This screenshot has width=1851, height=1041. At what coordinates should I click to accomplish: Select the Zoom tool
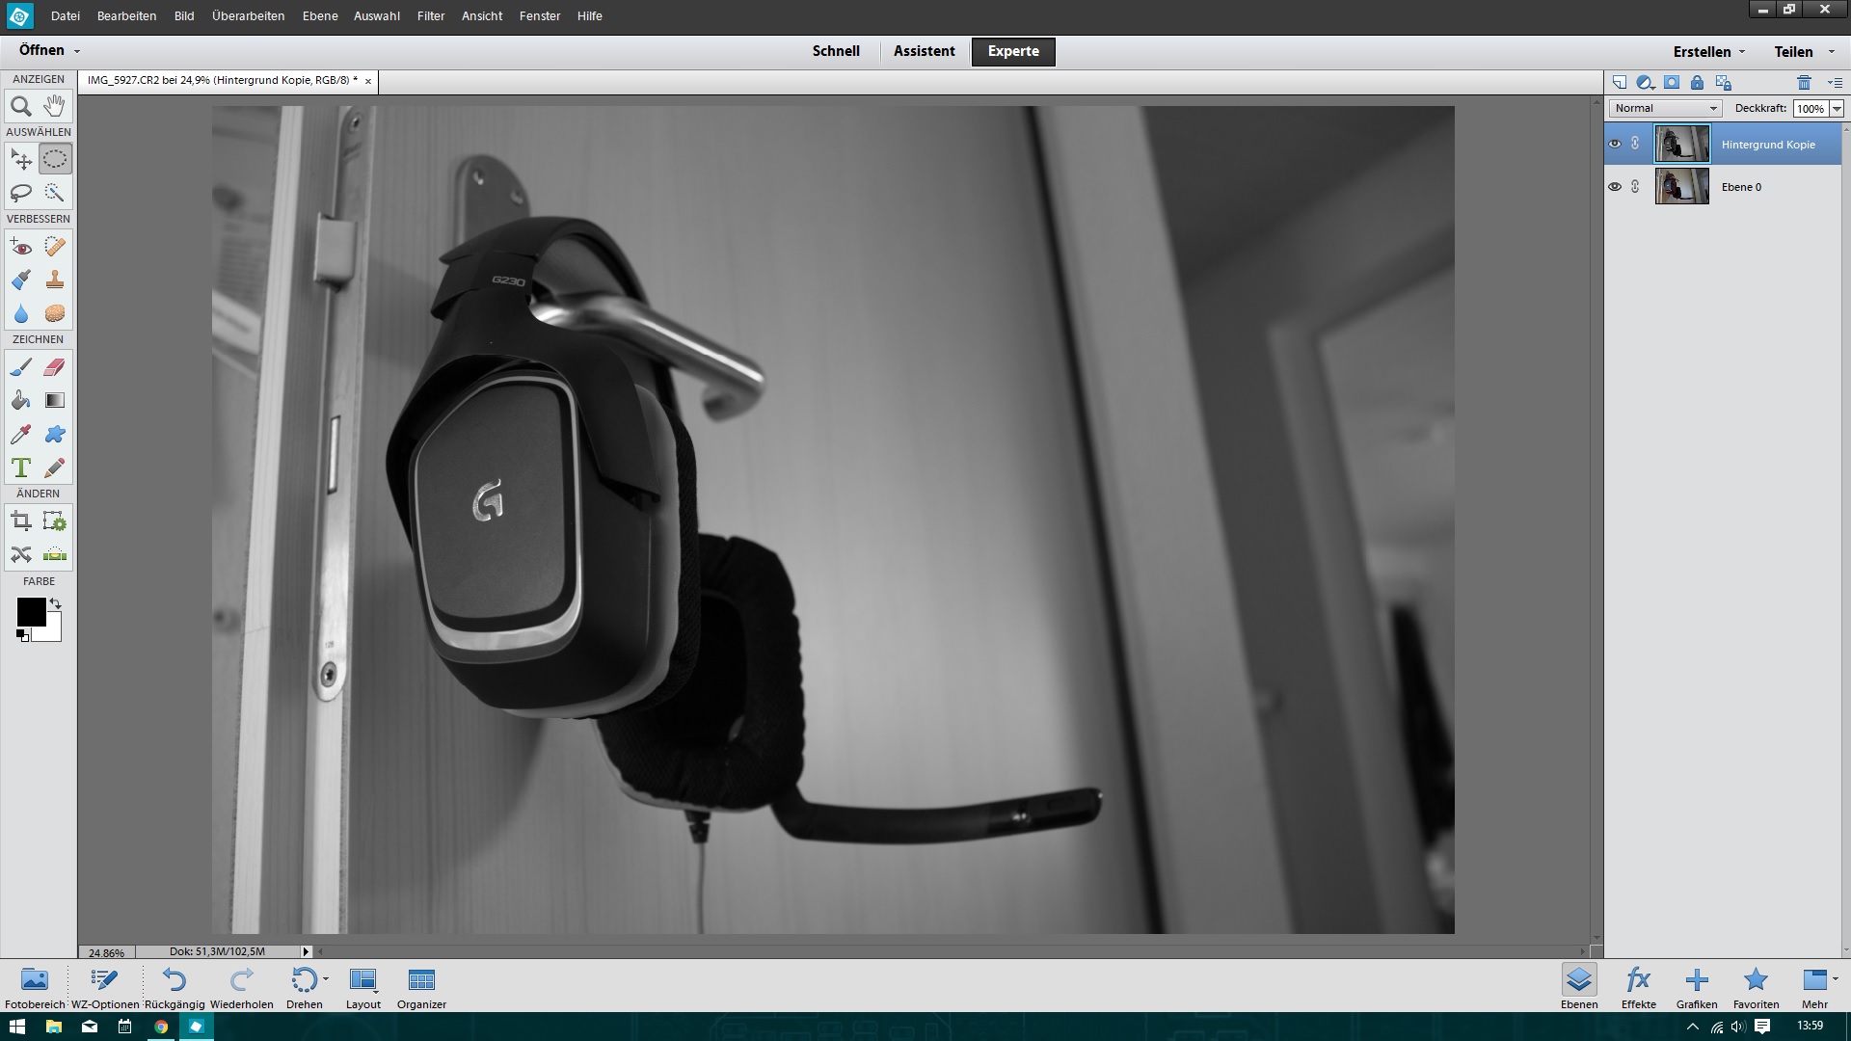[21, 106]
